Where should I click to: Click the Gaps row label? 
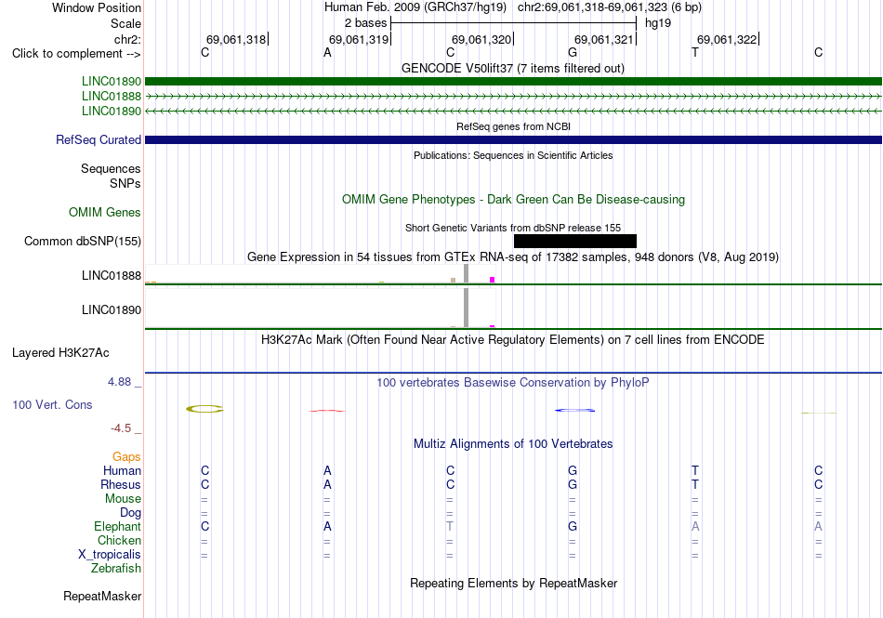[x=126, y=456]
